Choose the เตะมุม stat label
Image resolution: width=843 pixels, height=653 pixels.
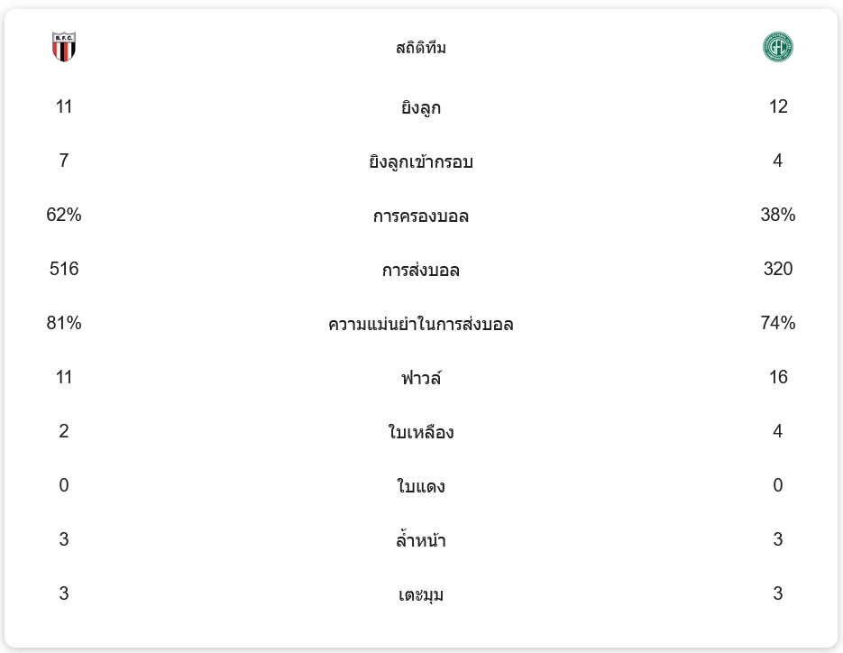(x=421, y=595)
